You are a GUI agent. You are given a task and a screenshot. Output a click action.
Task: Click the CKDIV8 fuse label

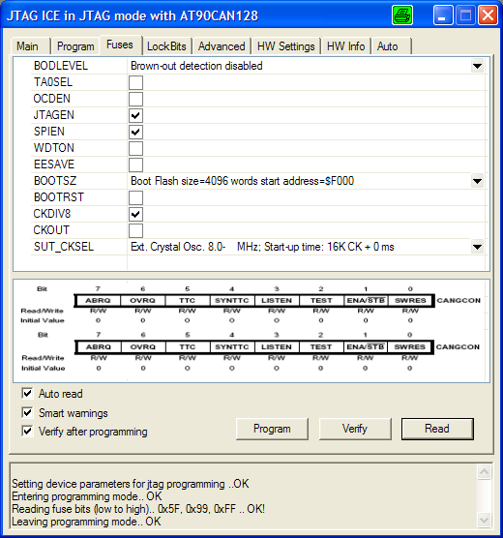tap(52, 214)
